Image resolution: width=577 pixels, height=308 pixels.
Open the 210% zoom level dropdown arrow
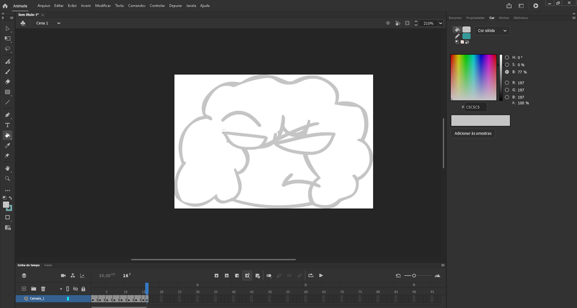[x=440, y=23]
